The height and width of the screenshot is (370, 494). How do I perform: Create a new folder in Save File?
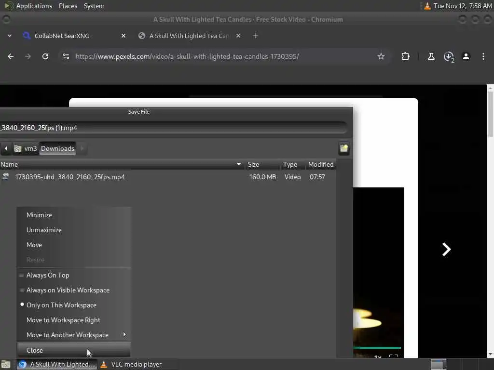(343, 148)
